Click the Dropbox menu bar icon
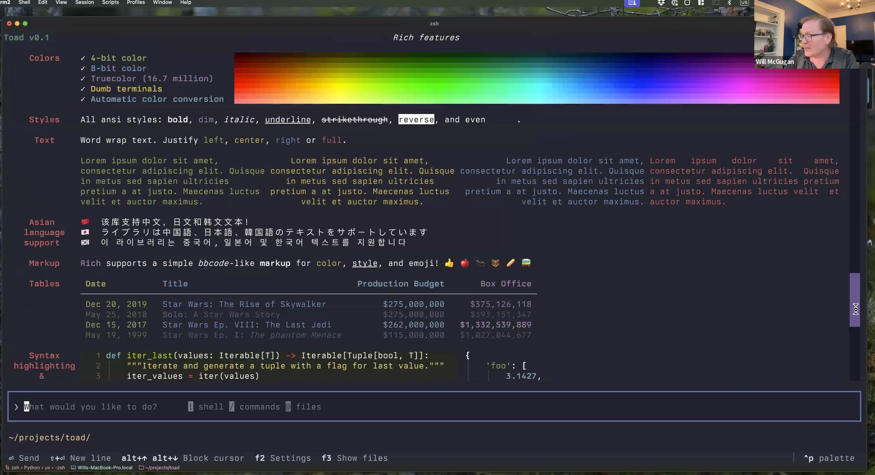The width and height of the screenshot is (875, 475). point(661,3)
